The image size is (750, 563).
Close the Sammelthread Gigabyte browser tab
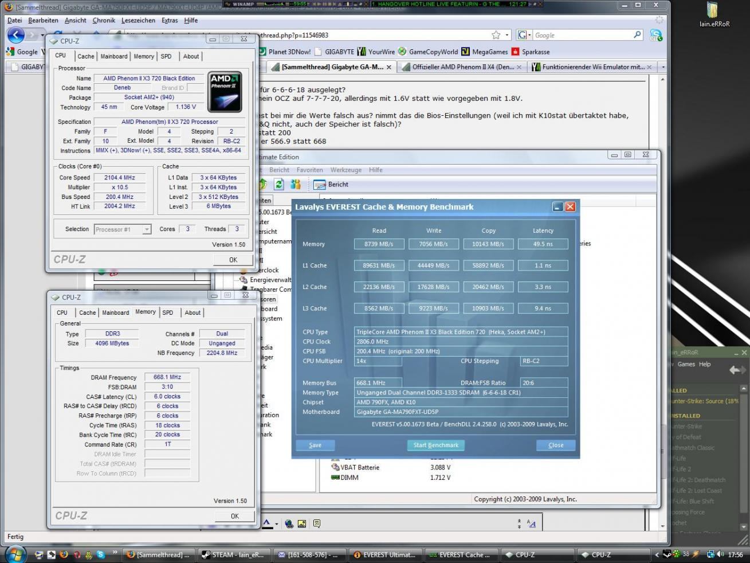coord(389,67)
